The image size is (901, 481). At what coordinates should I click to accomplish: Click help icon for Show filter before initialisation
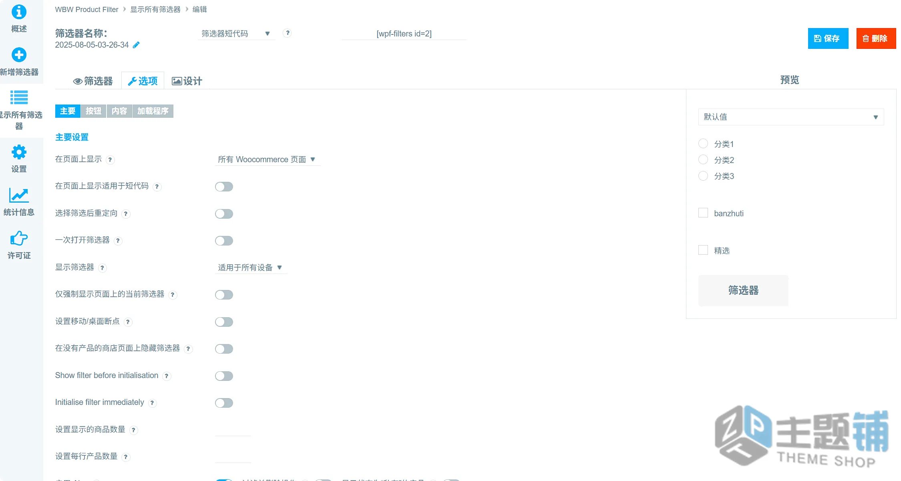click(167, 376)
